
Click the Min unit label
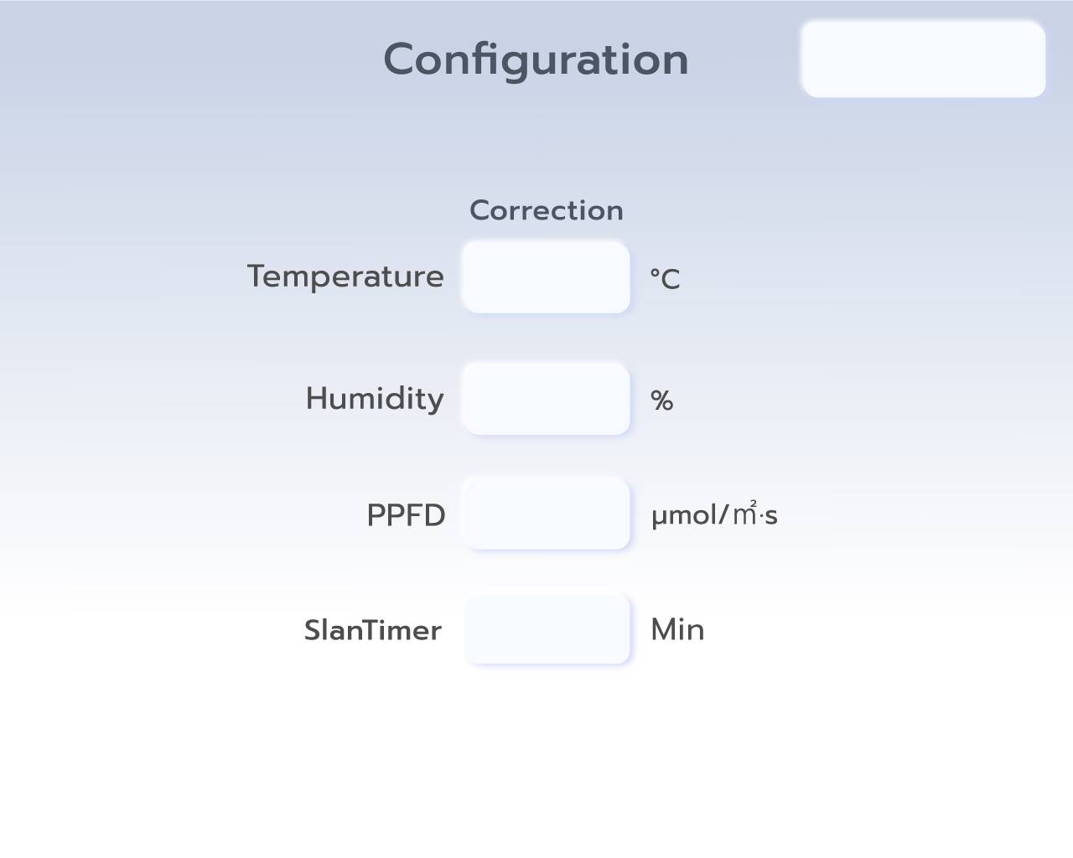(x=677, y=630)
